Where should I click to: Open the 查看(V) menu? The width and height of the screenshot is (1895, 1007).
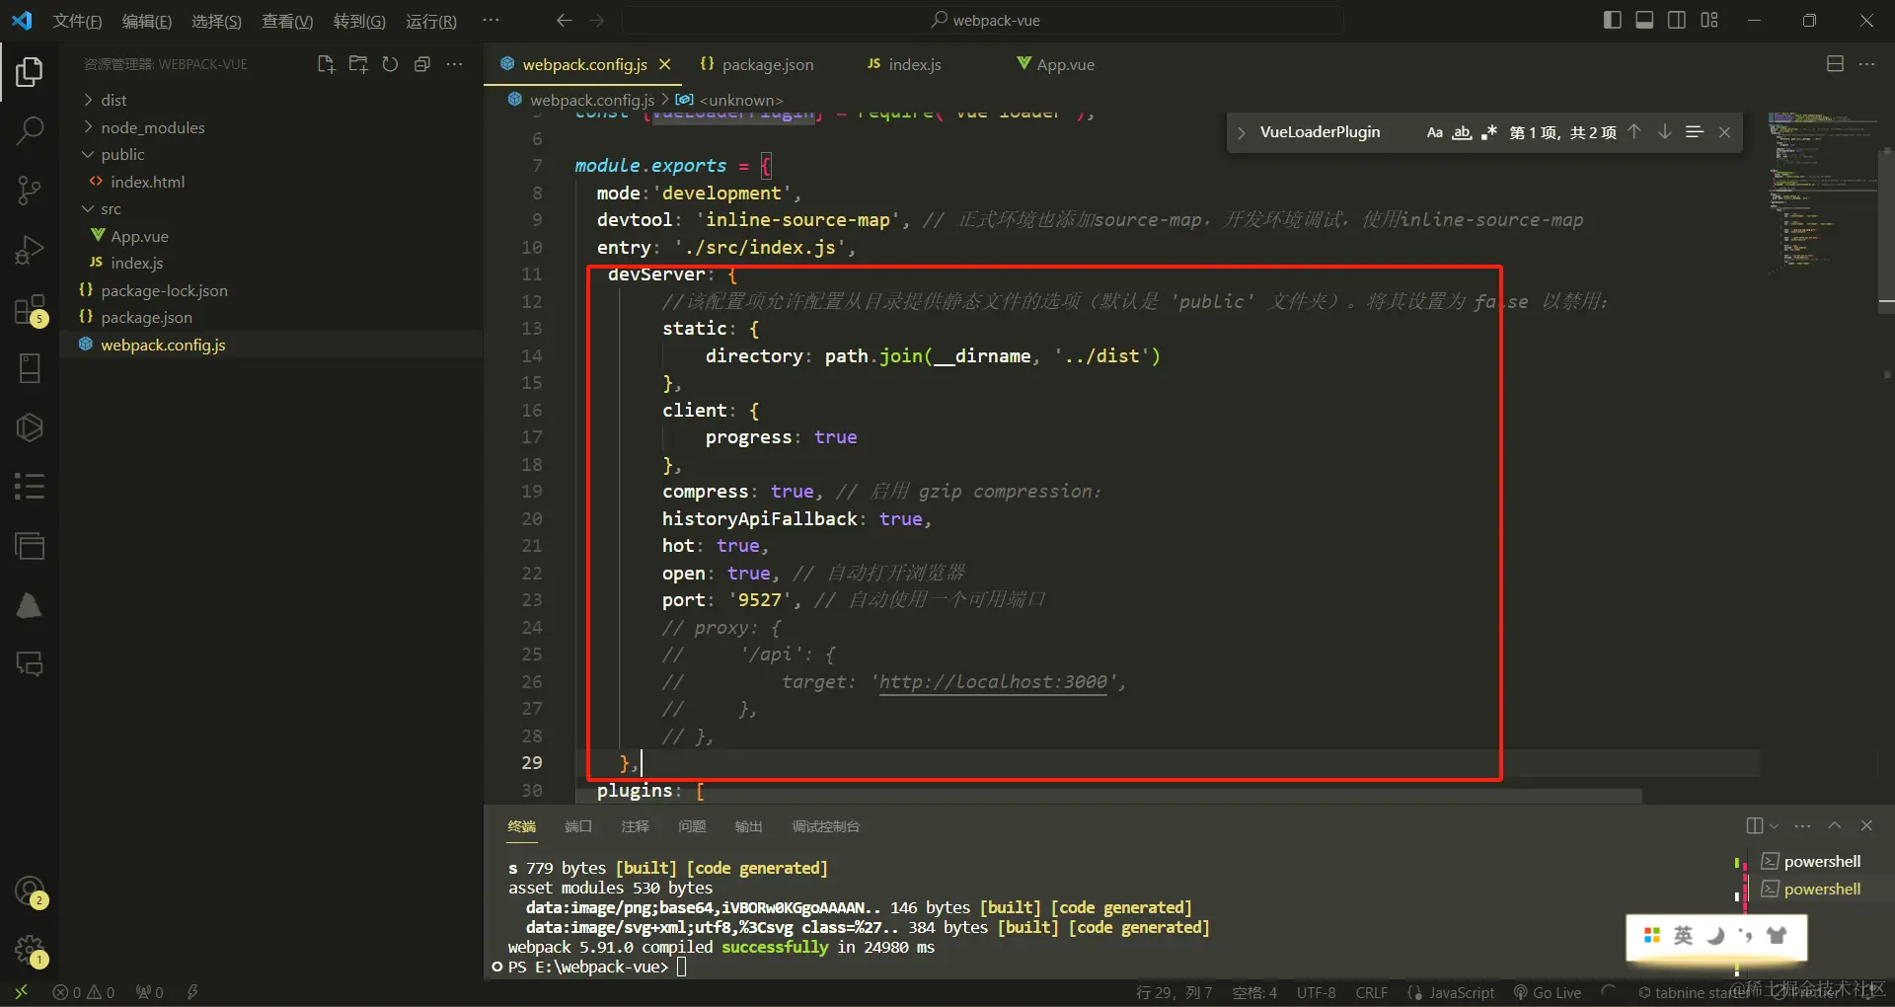click(287, 21)
